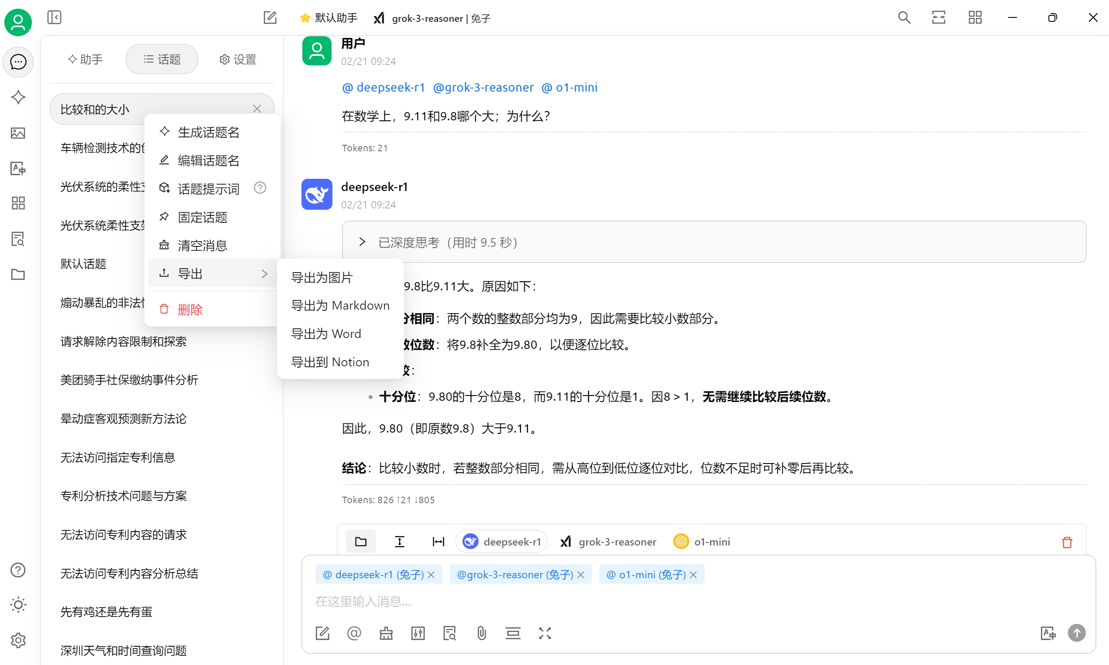The image size is (1109, 665).
Task: Switch to the 设置 tab
Action: tap(238, 59)
